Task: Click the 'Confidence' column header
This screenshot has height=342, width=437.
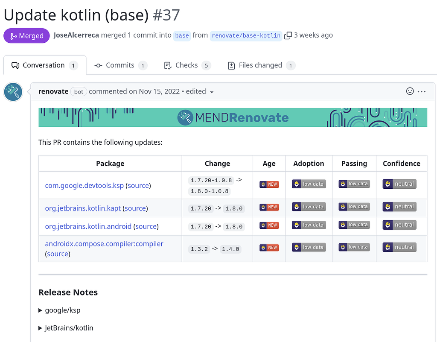Action: click(401, 164)
